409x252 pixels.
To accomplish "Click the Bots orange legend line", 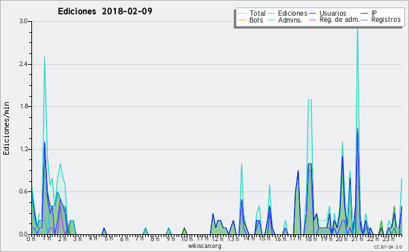I will click(242, 20).
